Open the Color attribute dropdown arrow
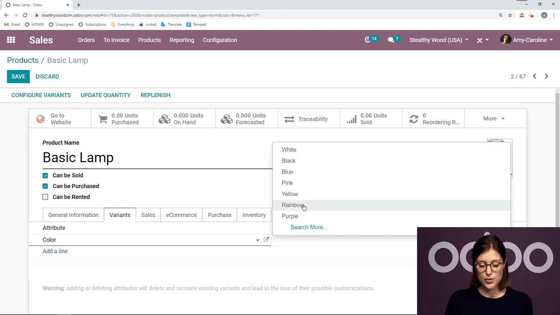 (x=258, y=240)
